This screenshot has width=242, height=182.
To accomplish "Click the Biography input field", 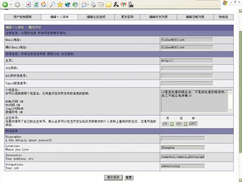I will click(x=183, y=138).
